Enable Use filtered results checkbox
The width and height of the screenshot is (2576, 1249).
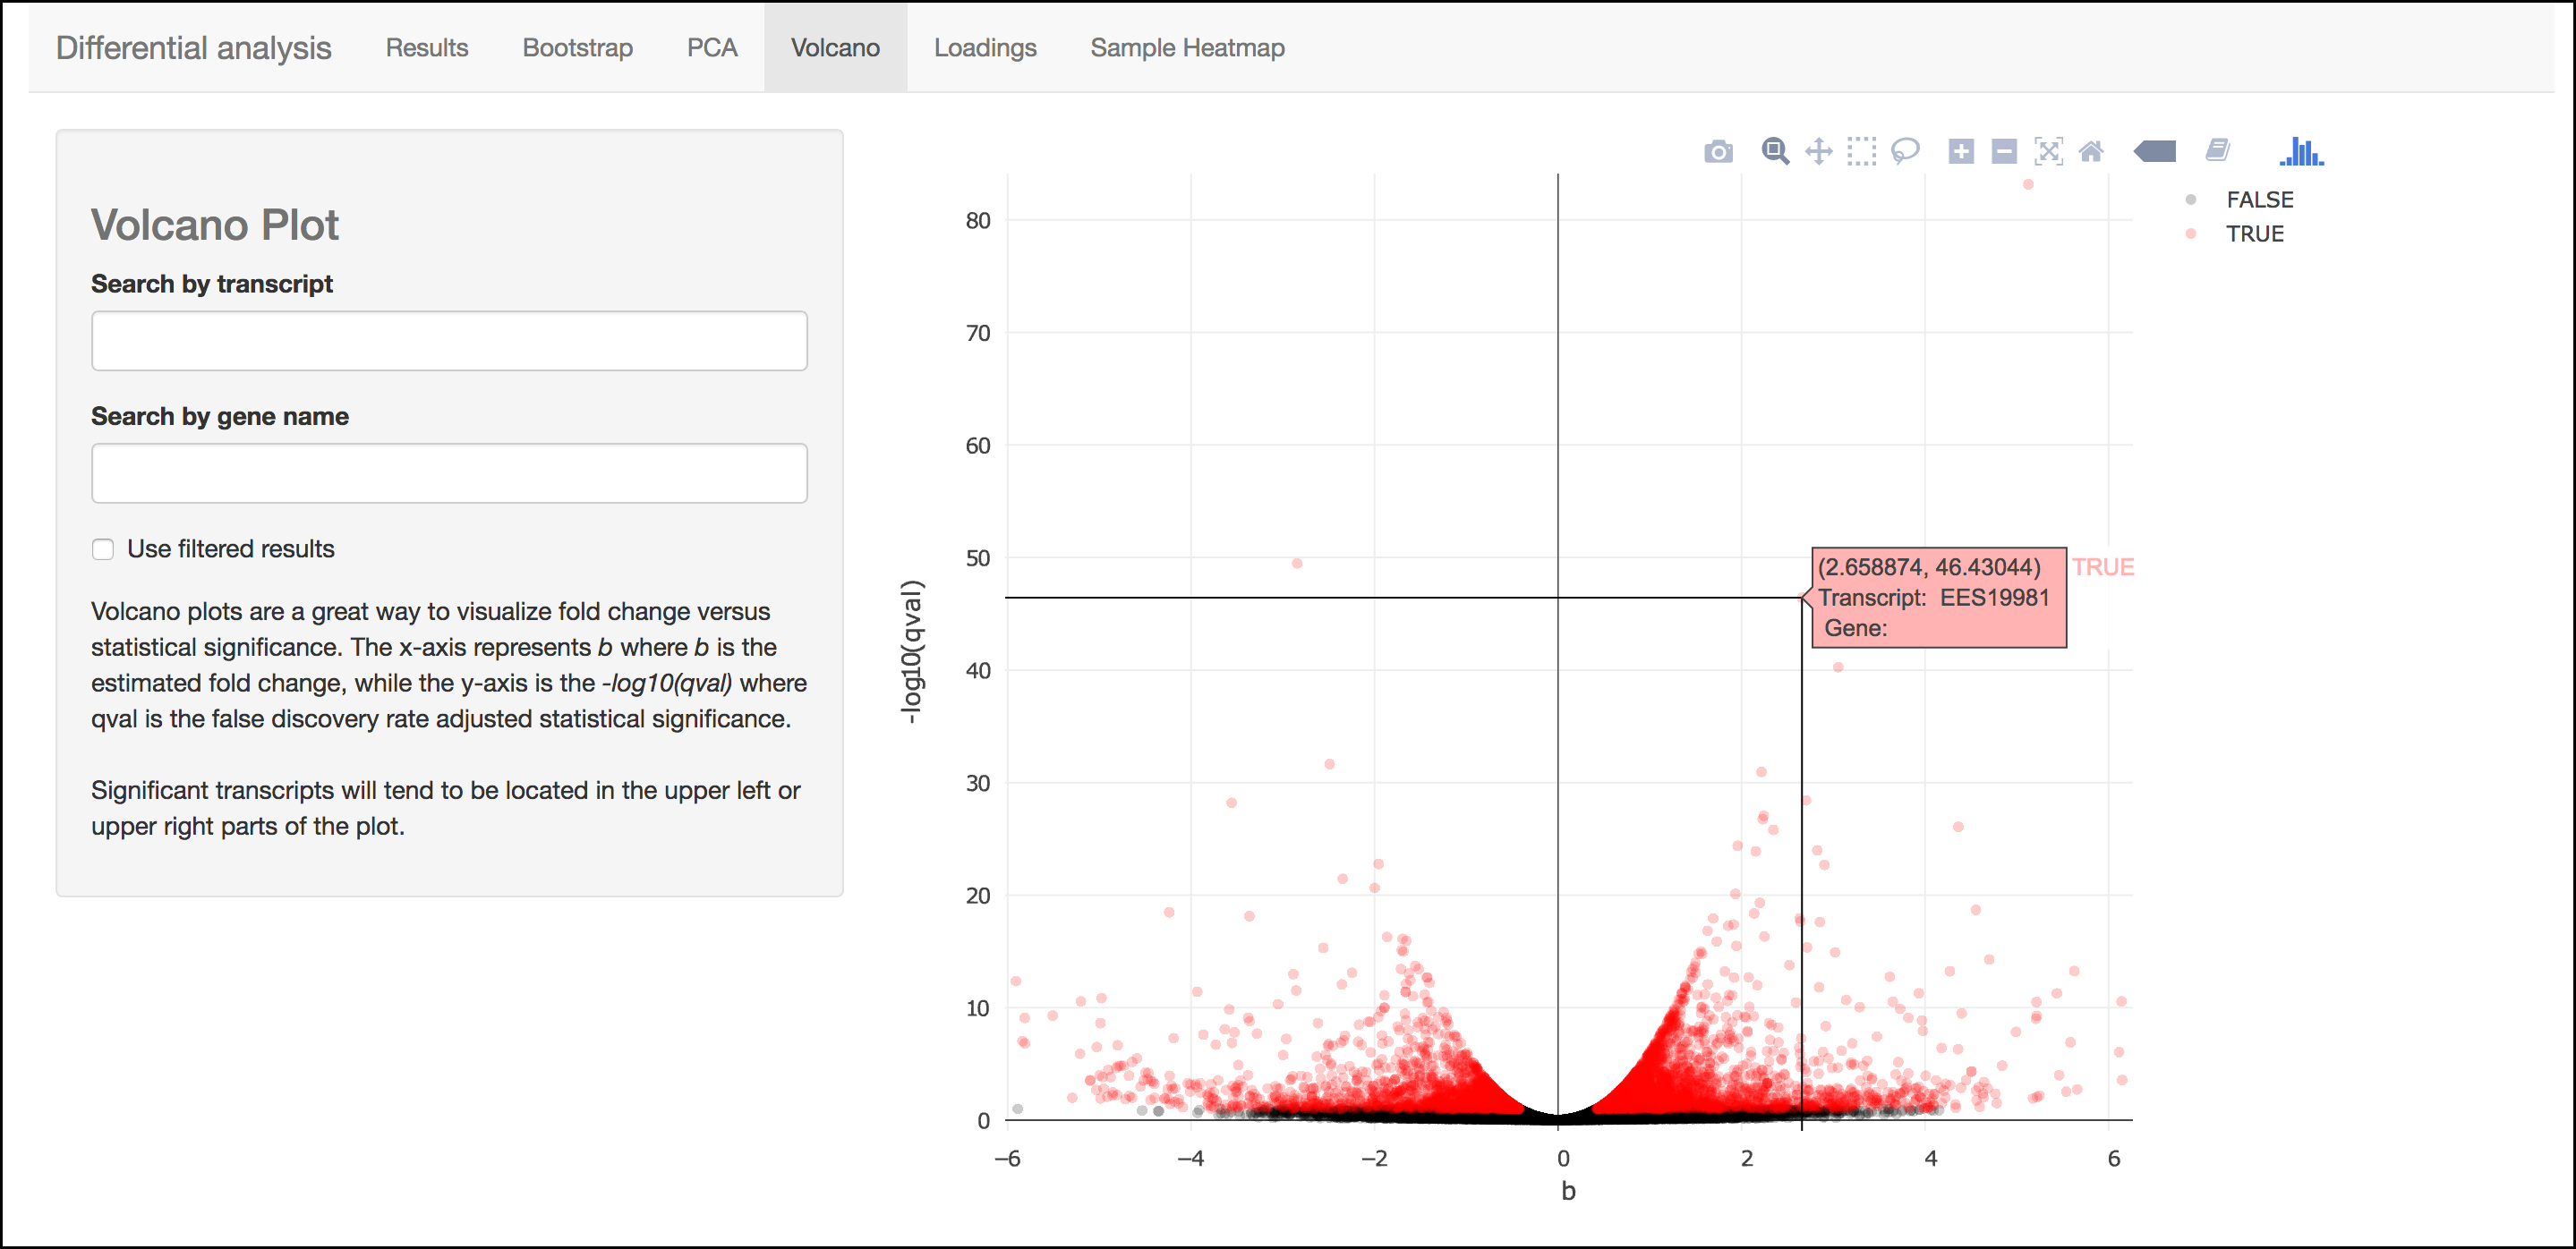coord(103,549)
